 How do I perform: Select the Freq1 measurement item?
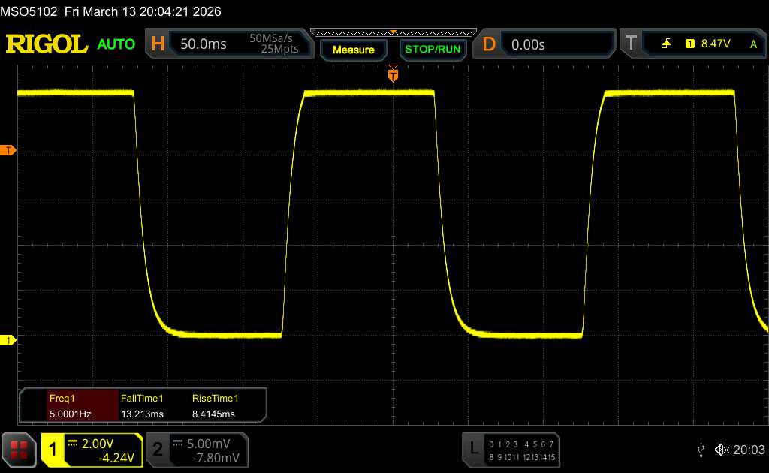tap(63, 406)
